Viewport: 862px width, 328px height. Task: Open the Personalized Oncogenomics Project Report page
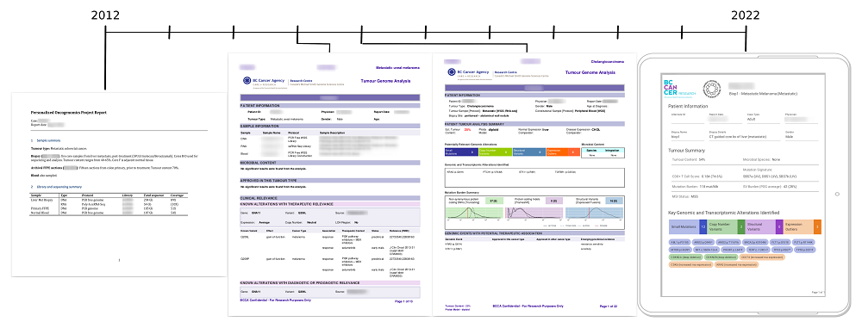point(119,184)
